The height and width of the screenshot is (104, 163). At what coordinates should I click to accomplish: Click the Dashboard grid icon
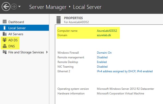point(5,22)
